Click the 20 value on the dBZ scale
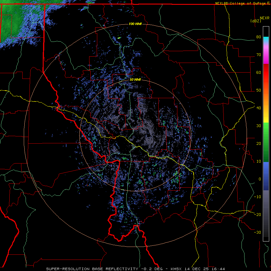The image size is (271, 271). coord(259,143)
